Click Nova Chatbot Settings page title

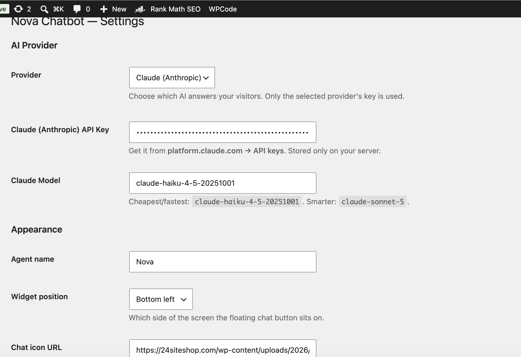78,21
